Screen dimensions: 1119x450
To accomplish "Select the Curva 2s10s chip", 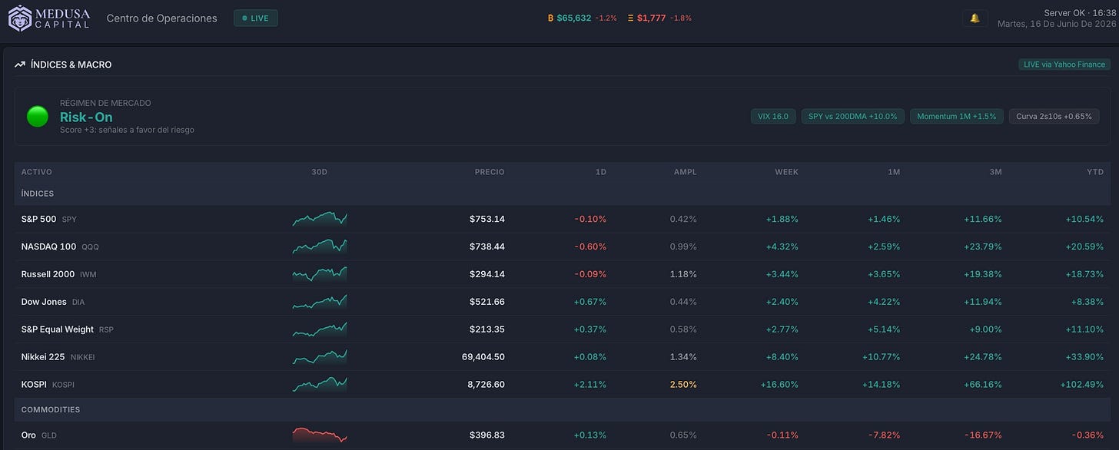I will click(x=1054, y=116).
